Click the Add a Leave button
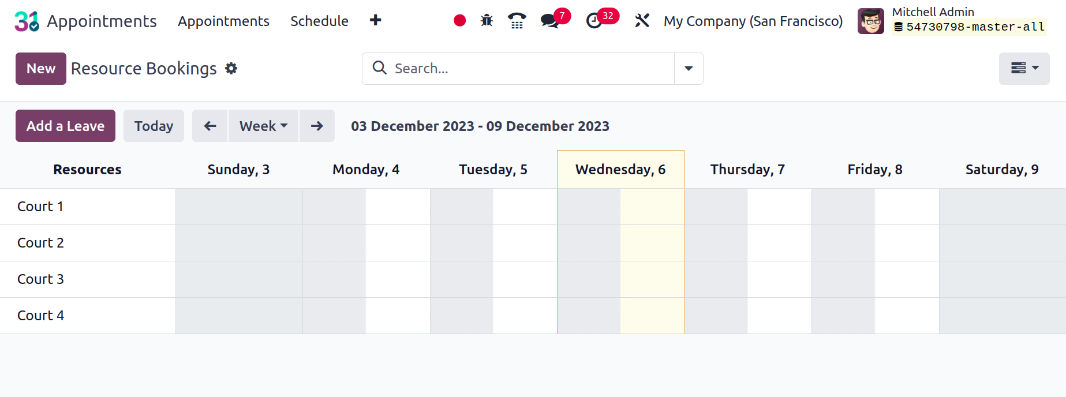This screenshot has width=1066, height=397. coord(65,126)
